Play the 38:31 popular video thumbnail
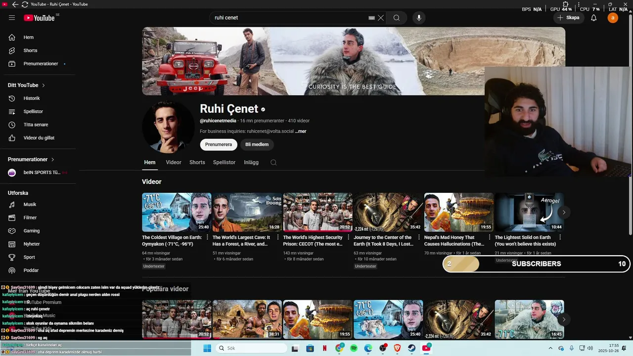Screen dimensions: 633x356 click(247, 319)
